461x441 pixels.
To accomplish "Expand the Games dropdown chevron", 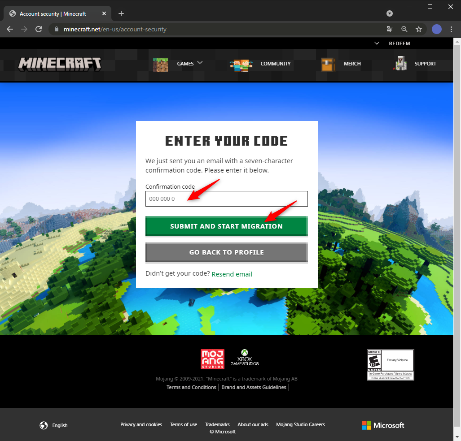I will point(200,63).
